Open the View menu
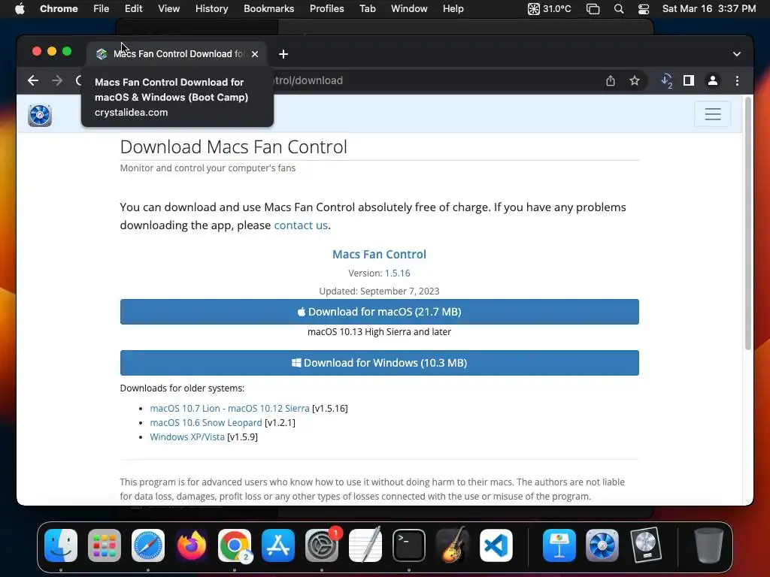 [168, 8]
